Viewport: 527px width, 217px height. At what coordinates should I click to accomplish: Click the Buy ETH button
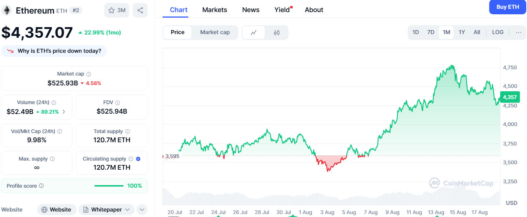click(x=508, y=7)
